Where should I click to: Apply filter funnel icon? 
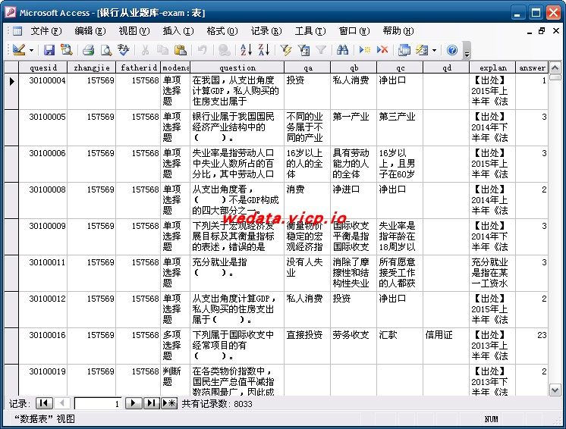(x=321, y=50)
